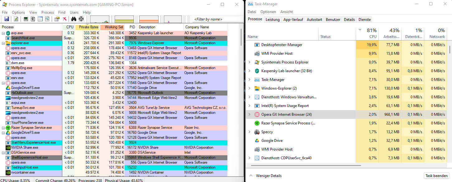Viewport: 452px width, 182px height.
Task: Switch to the Dienste tab
Action: click(x=365, y=20)
